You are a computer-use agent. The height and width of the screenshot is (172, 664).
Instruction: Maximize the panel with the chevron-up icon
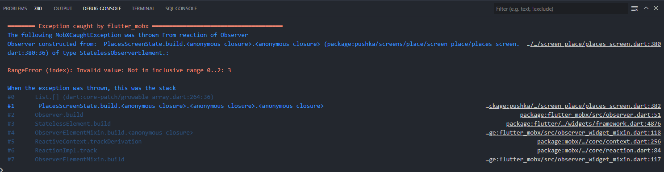click(x=646, y=8)
